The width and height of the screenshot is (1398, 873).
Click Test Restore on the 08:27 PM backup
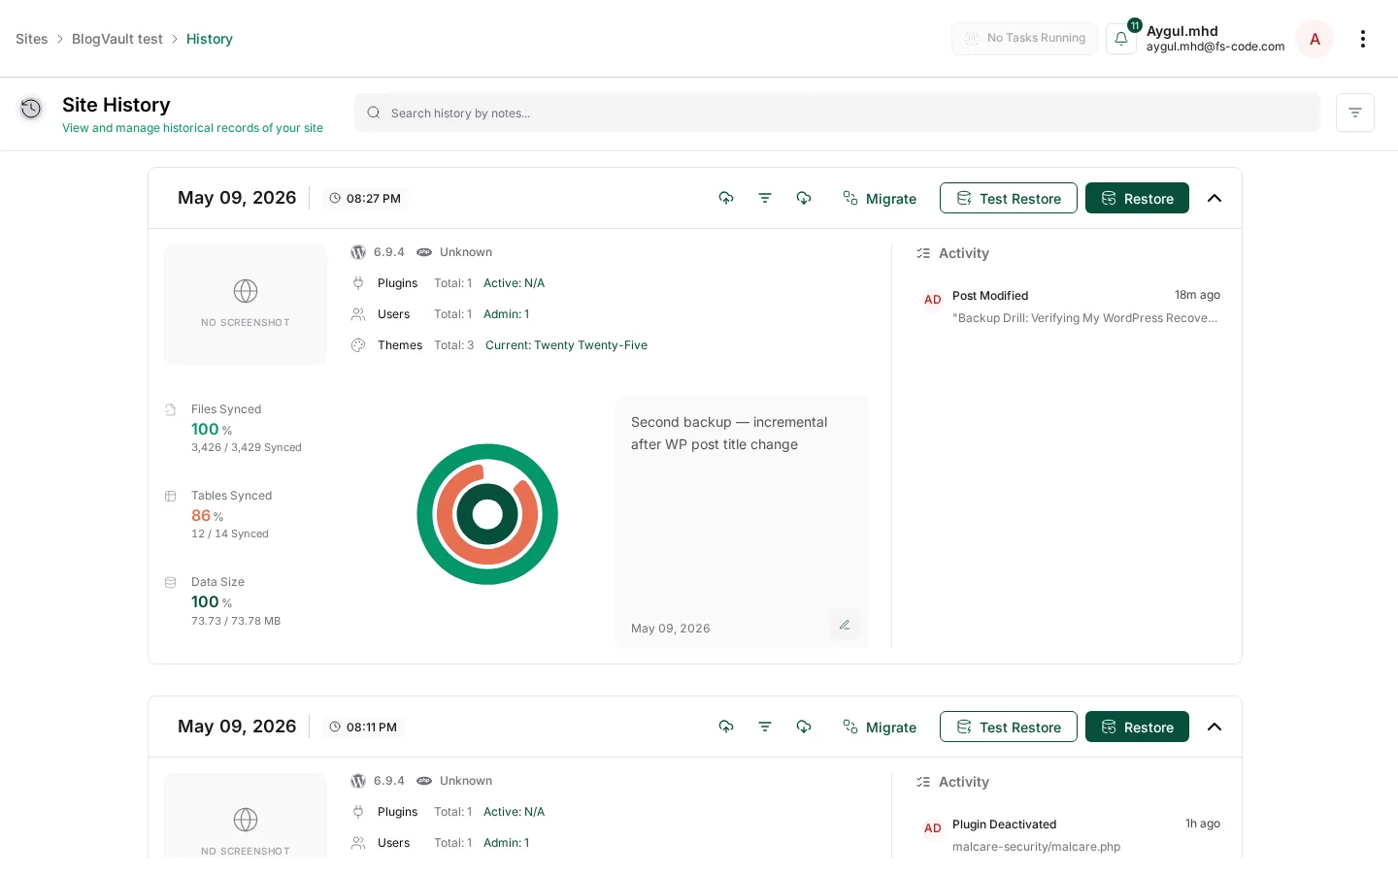tap(1009, 198)
